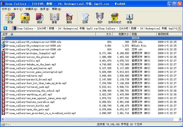Image resolution: width=183 pixels, height=127 pixels.
Task: Select 09-sean_callery-dont_let_them_take_my_kids.mp3
Action: (x=36, y=83)
